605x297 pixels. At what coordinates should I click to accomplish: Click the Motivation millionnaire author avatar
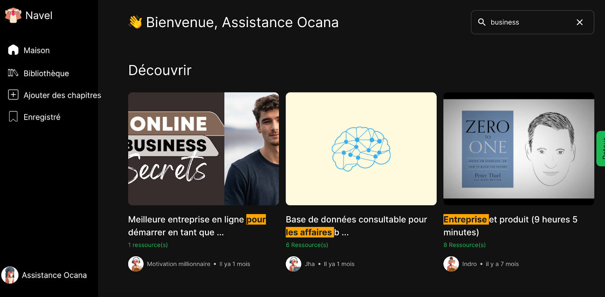tap(136, 264)
